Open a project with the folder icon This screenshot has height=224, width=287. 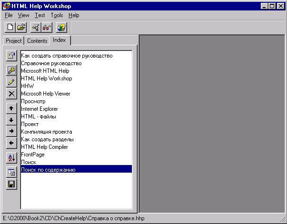point(21,28)
